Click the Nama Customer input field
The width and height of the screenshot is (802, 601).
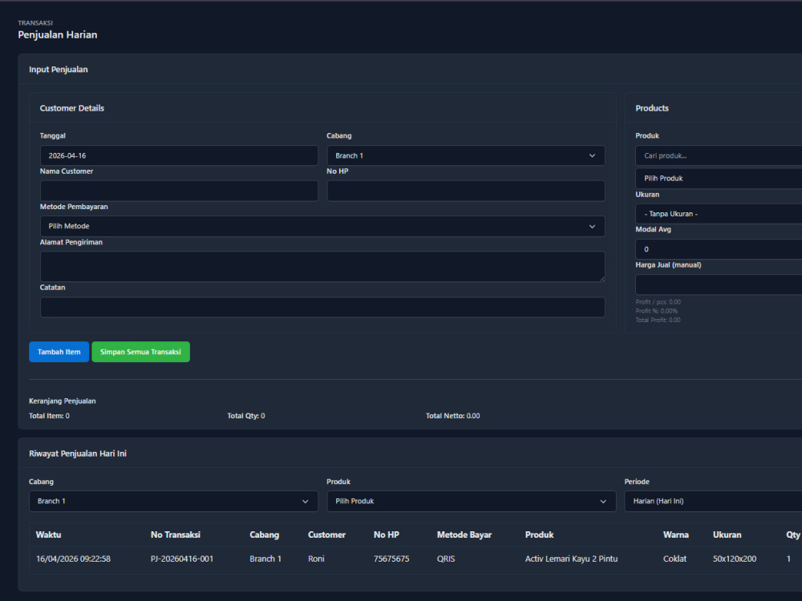tap(179, 191)
